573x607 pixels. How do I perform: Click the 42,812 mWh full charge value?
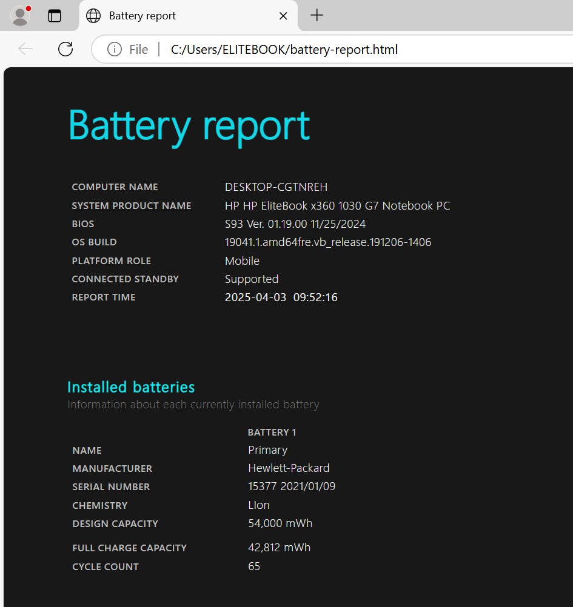point(279,548)
